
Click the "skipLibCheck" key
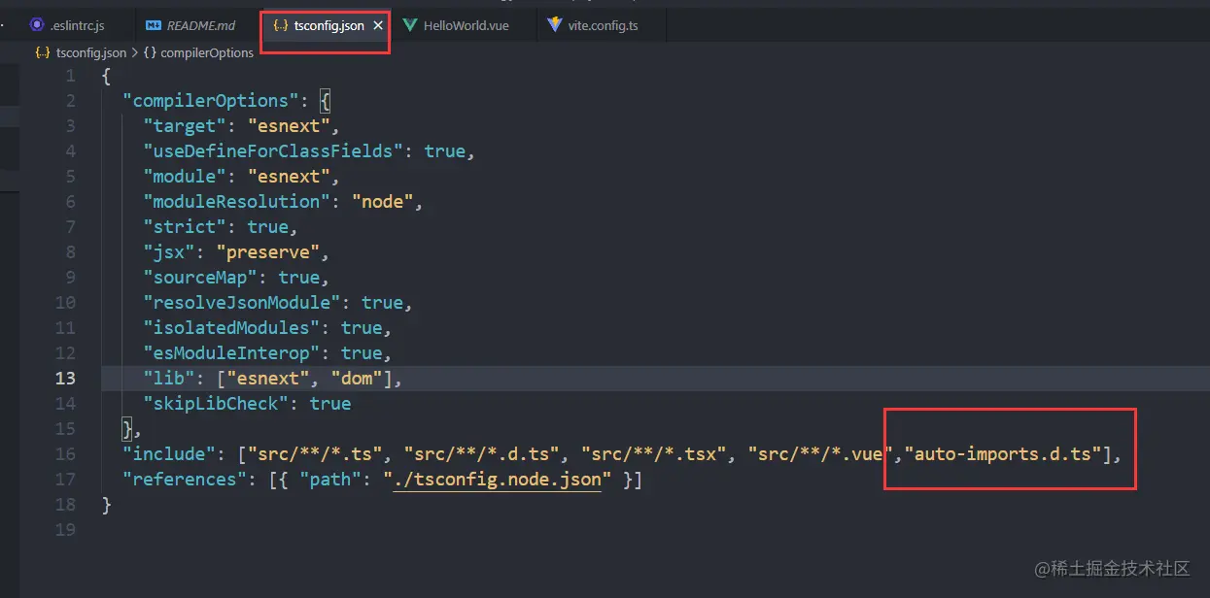coord(216,403)
